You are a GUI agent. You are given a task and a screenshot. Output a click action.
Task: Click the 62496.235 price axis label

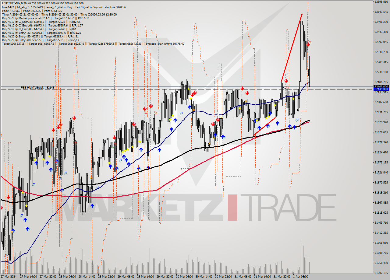click(x=381, y=22)
